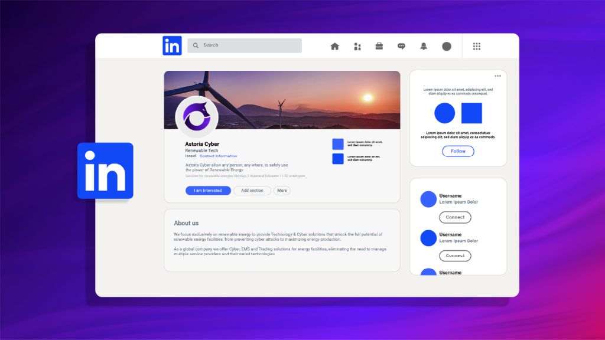Click the Astoria Cyber round logo picture
The height and width of the screenshot is (340, 605).
197,117
